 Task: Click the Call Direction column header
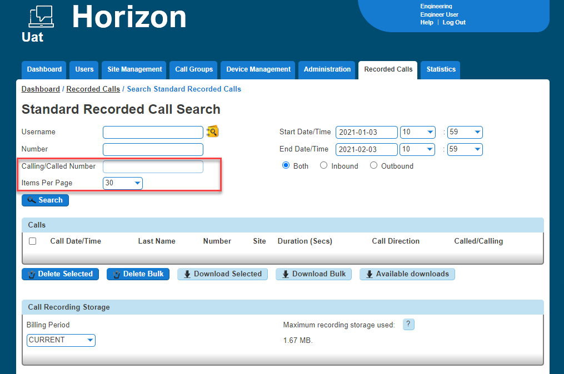[x=396, y=241]
